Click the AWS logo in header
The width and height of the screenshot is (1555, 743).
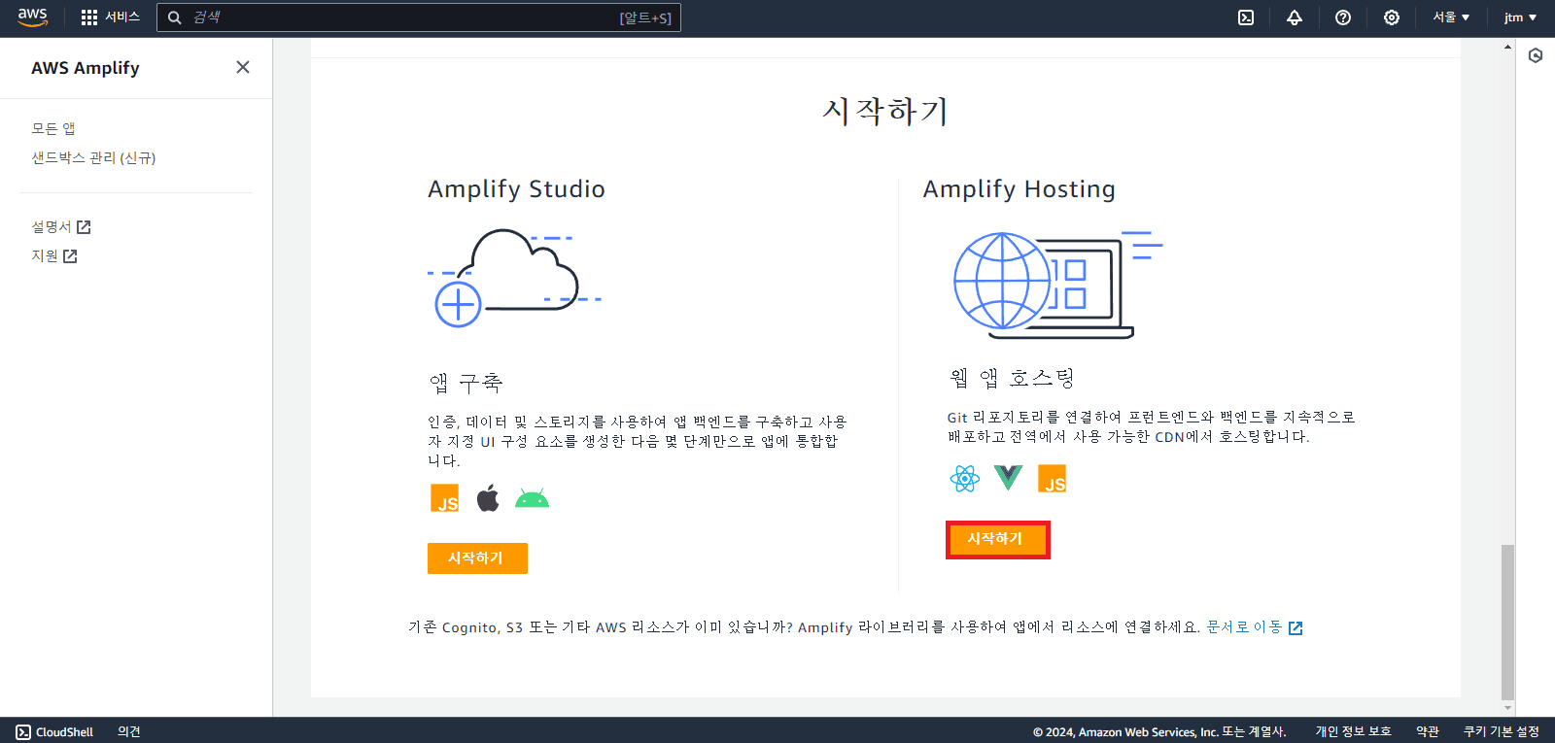[x=32, y=17]
